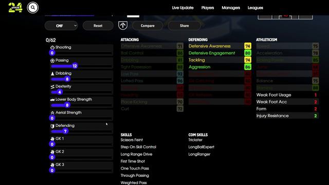This screenshot has height=185, width=329.
Task: Click the Tackling stat row
Action: (x=220, y=60)
